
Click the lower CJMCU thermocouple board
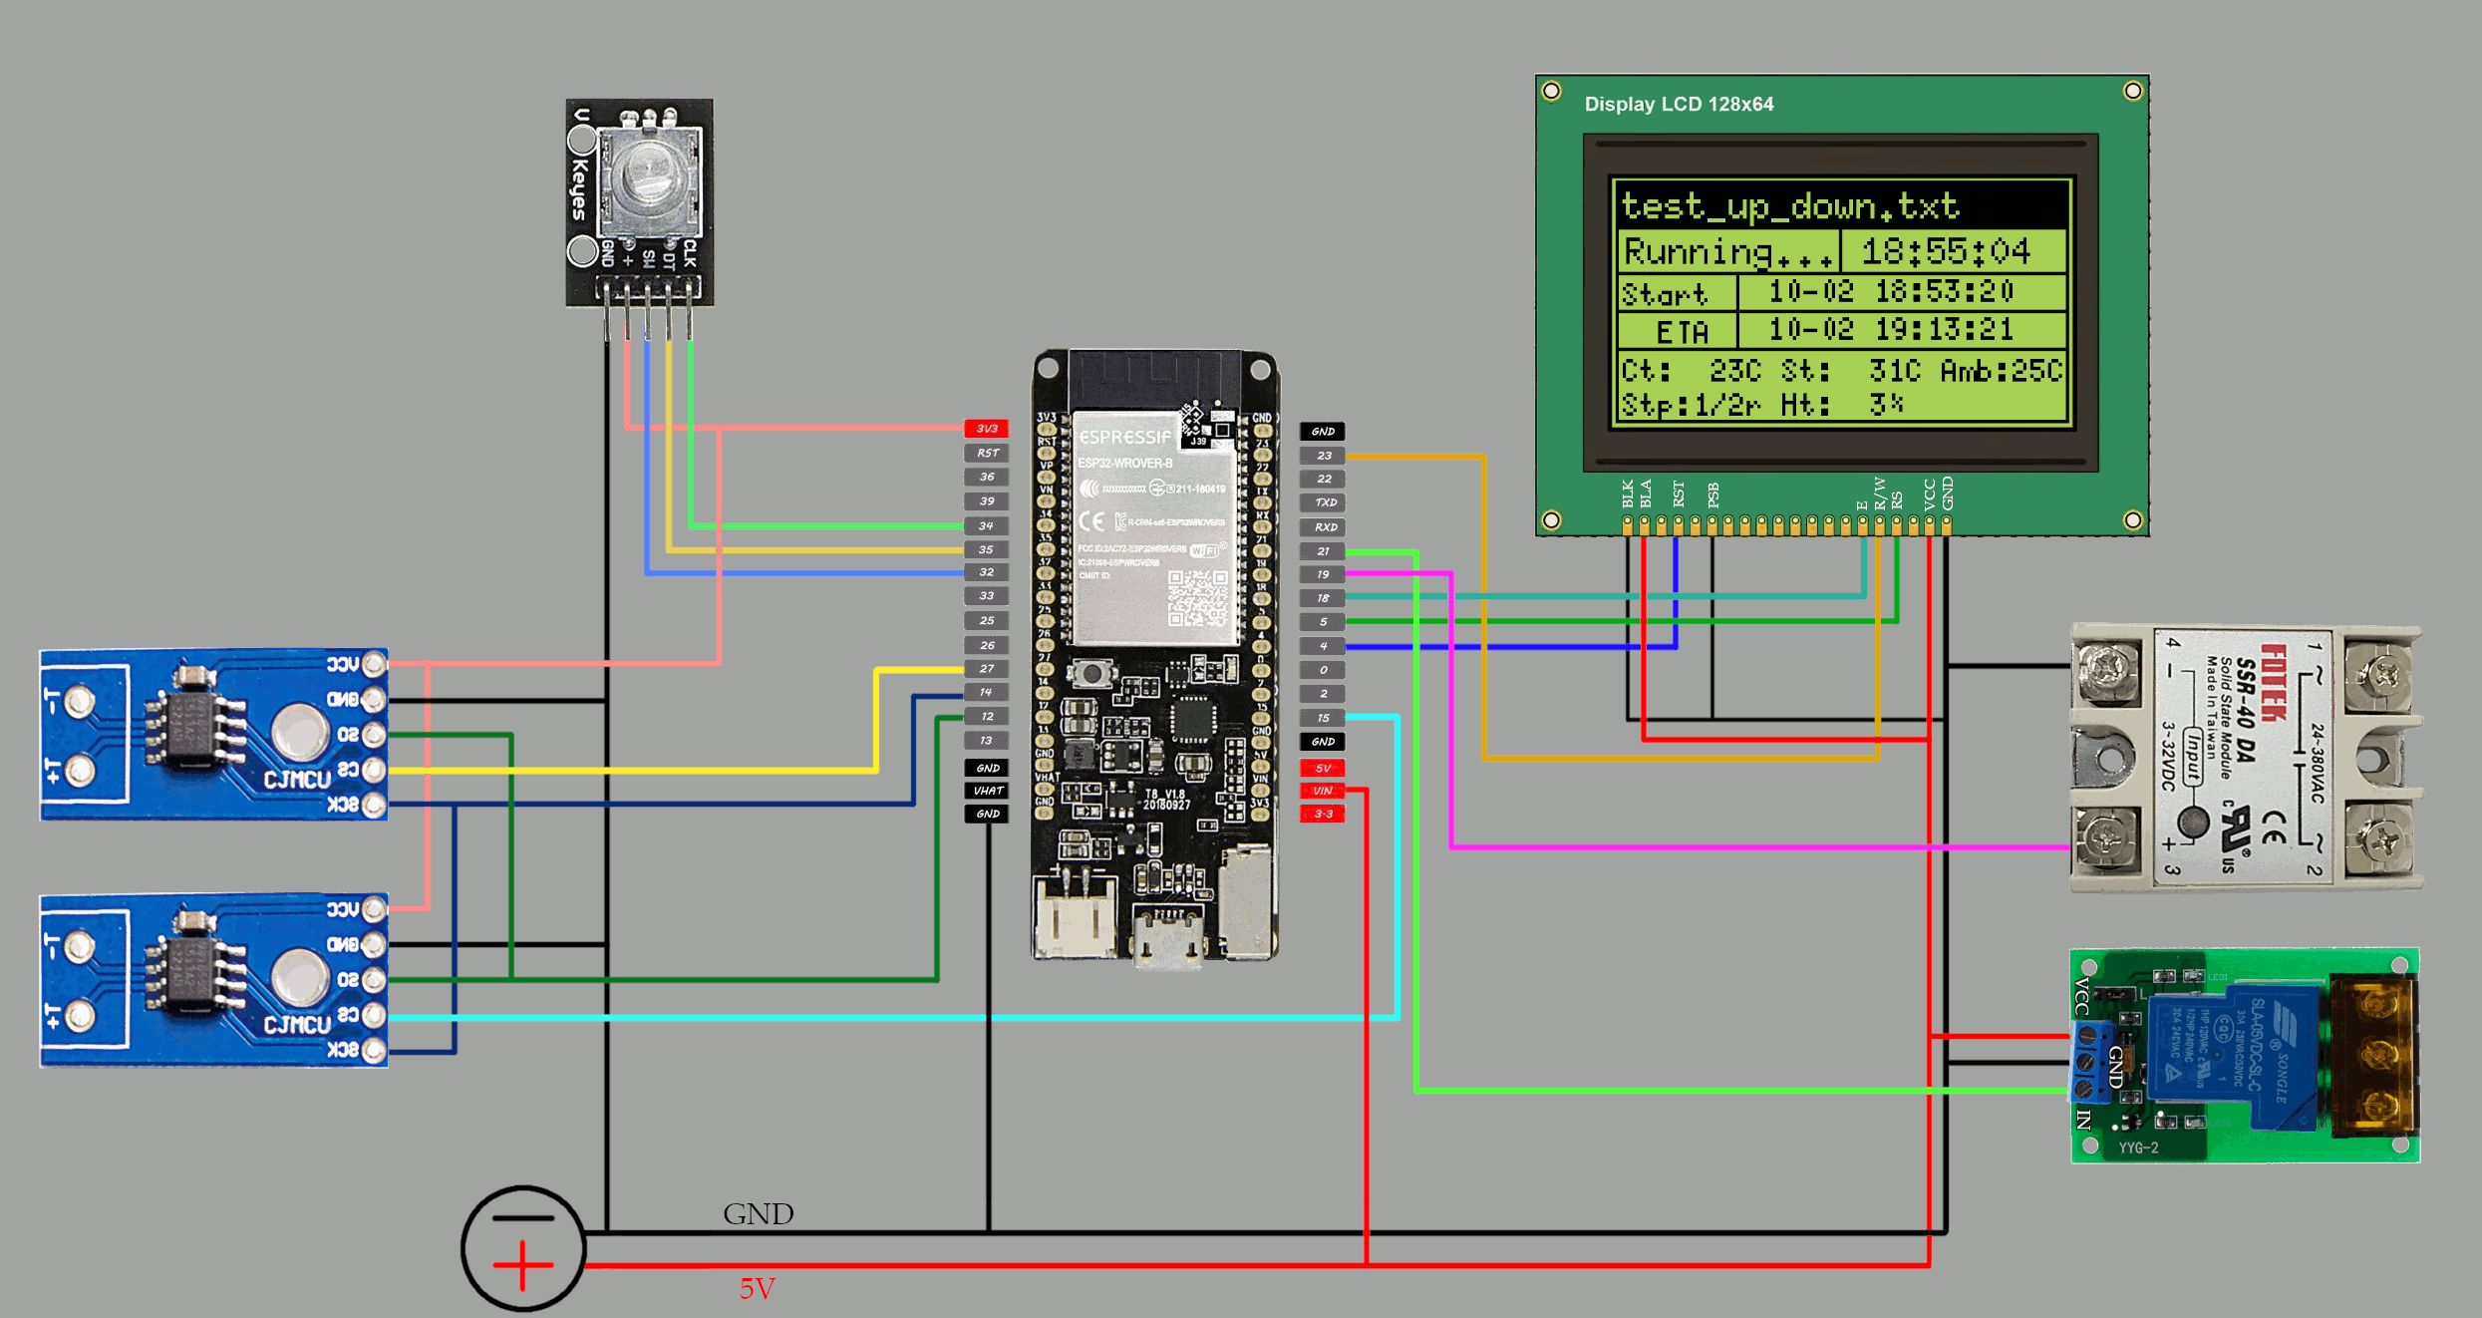coord(213,980)
